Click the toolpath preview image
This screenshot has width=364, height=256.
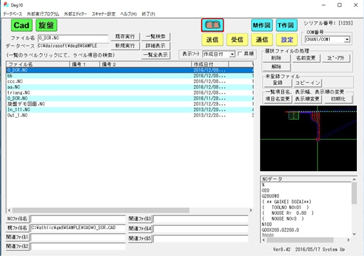pyautogui.click(x=309, y=138)
